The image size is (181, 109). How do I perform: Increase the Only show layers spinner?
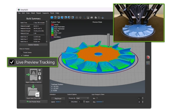tap(84, 101)
